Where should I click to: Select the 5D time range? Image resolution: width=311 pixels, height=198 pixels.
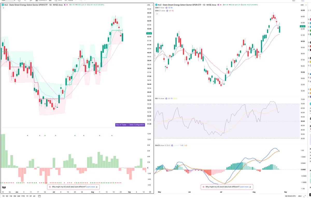tap(7, 196)
